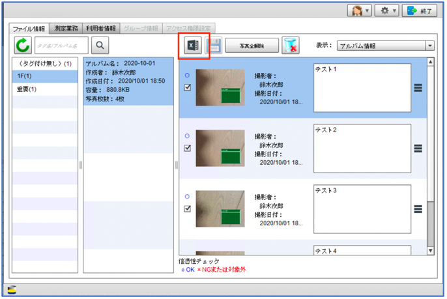Click the trash bin delete icon
Image resolution: width=447 pixels, height=299 pixels.
[291, 46]
